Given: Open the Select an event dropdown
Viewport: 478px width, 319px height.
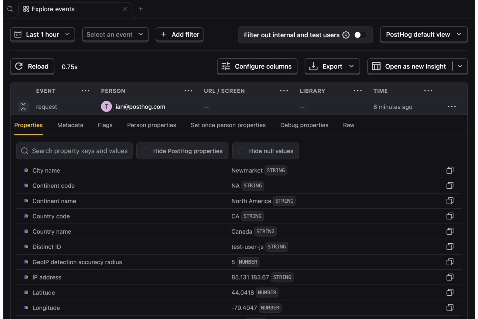Looking at the screenshot, I should (x=115, y=35).
